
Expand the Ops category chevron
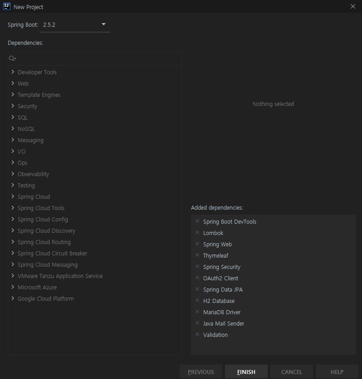tap(13, 163)
